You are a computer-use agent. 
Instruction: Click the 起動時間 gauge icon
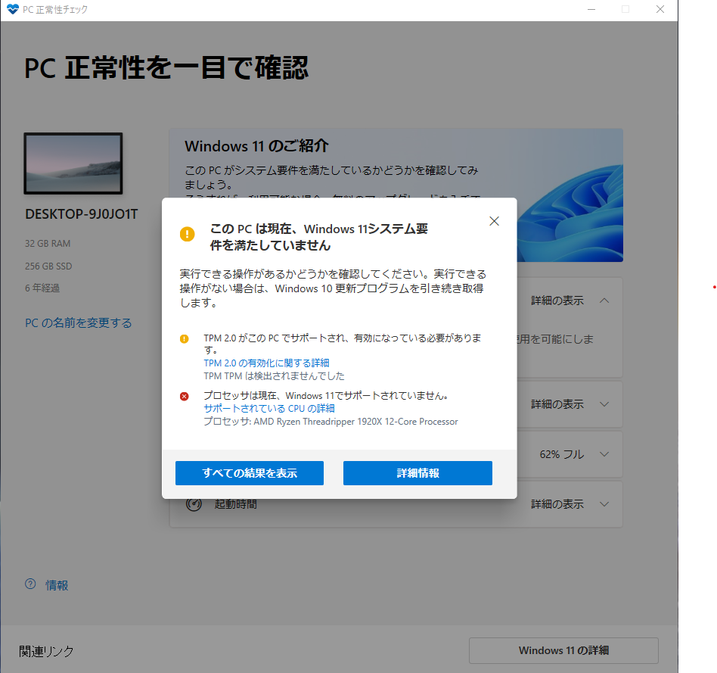click(x=194, y=504)
